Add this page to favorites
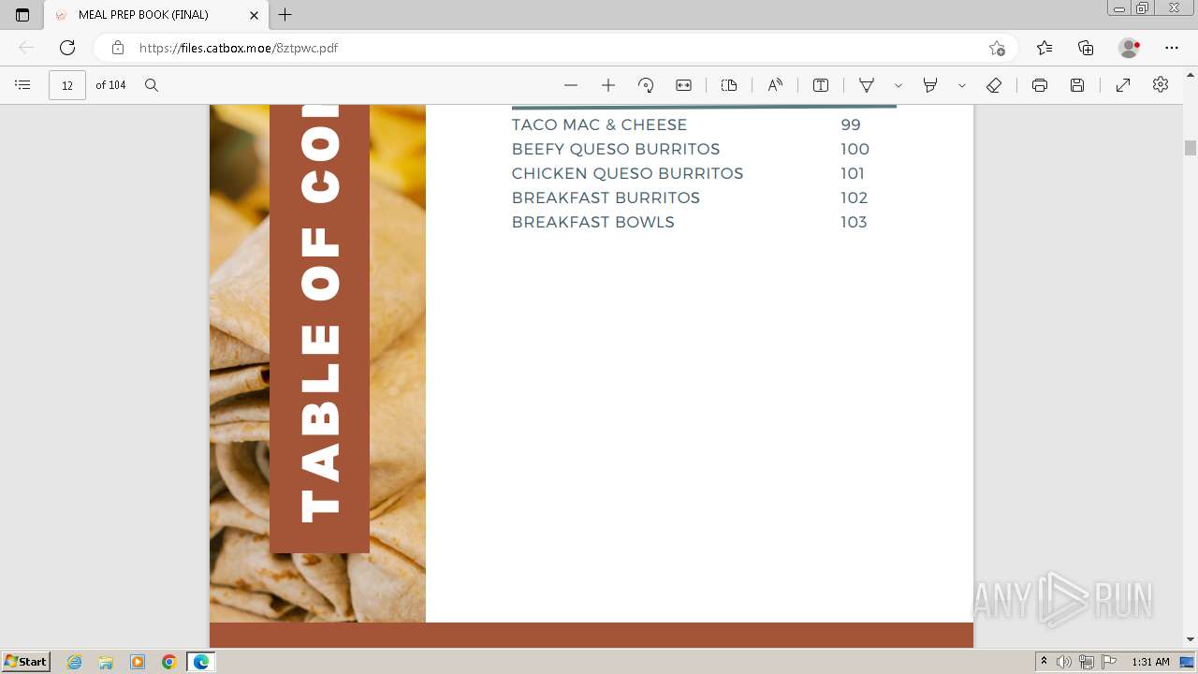Screen dimensions: 1198x674 click(x=997, y=48)
